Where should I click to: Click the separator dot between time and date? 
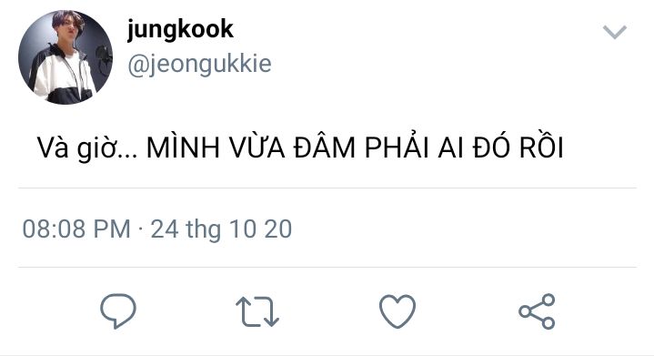[x=141, y=229]
